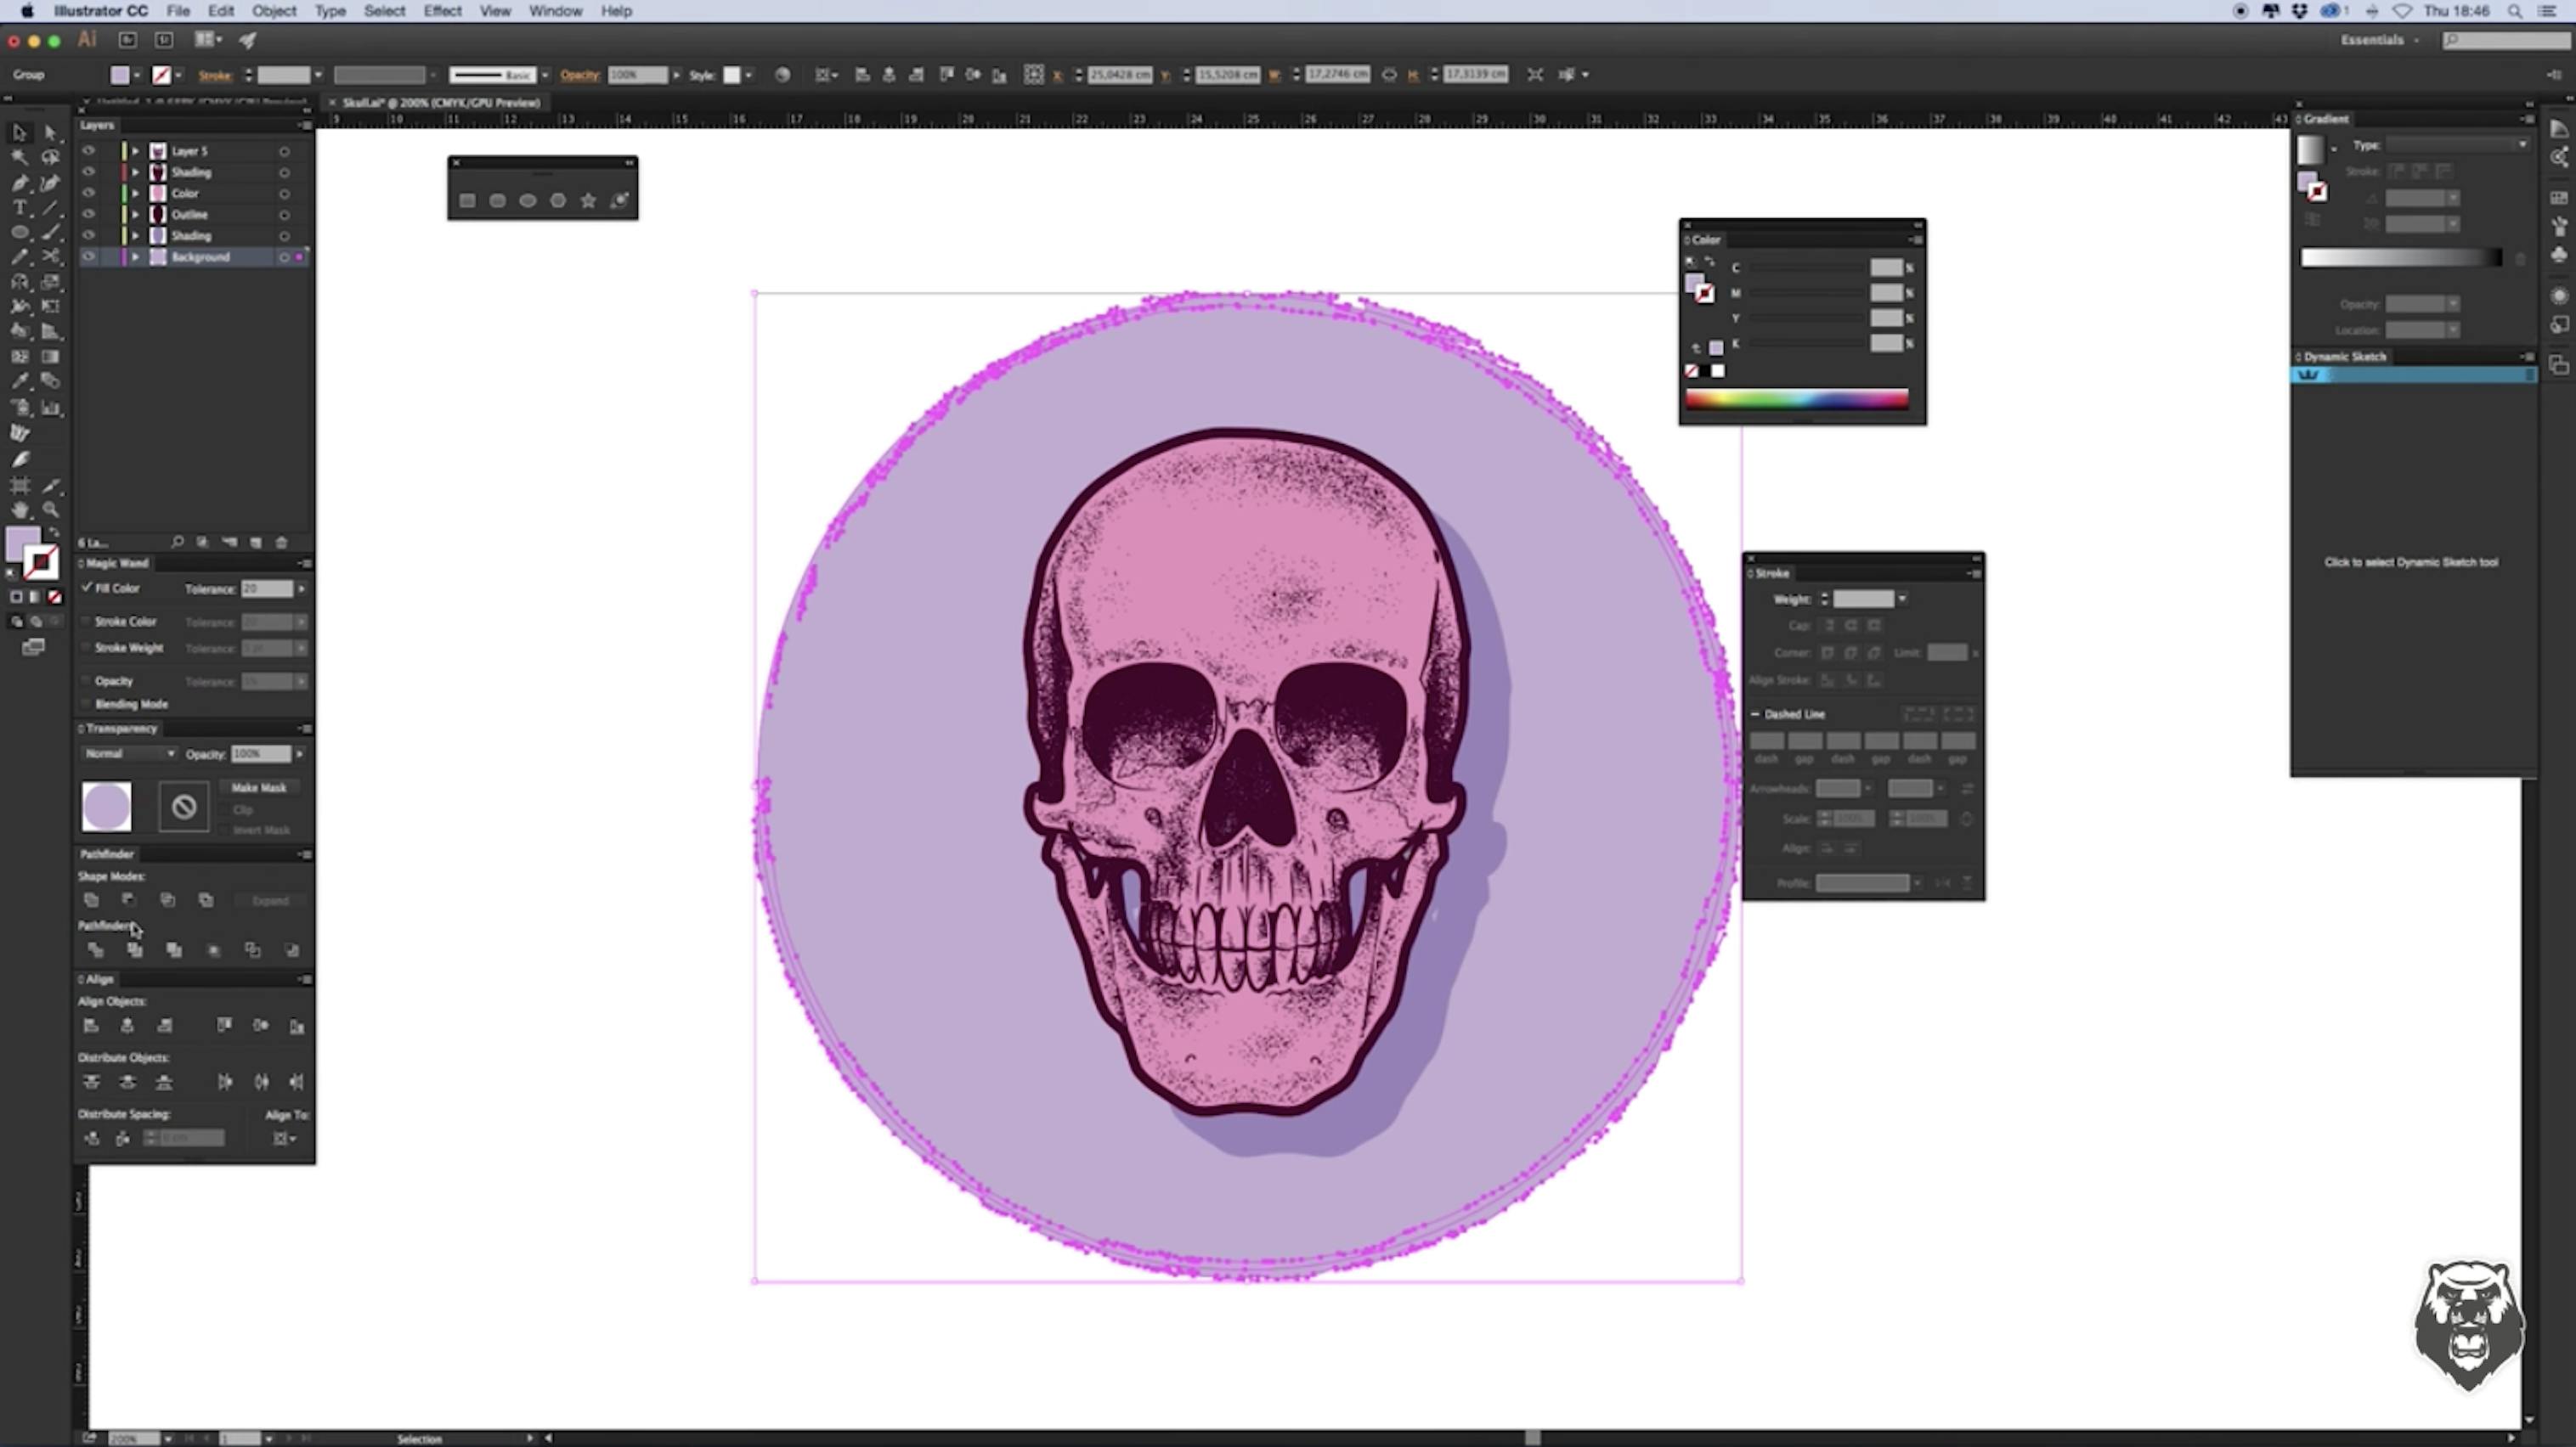The image size is (2576, 1447).
Task: Pick star shape in floating shapes panel
Action: [x=588, y=201]
